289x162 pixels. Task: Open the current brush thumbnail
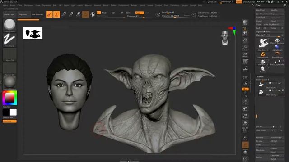[9, 25]
